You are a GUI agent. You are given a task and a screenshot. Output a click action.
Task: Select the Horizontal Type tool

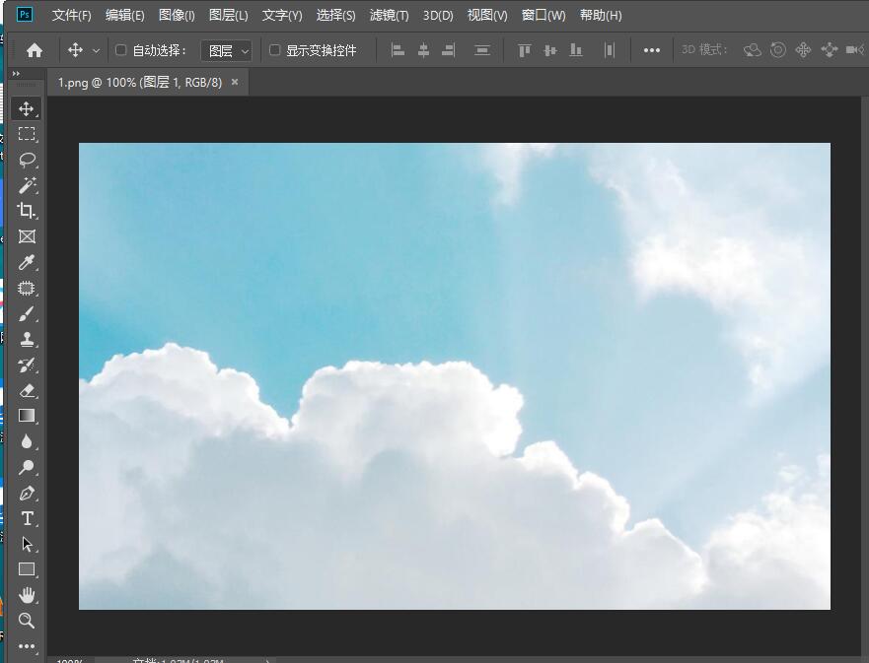pos(26,518)
